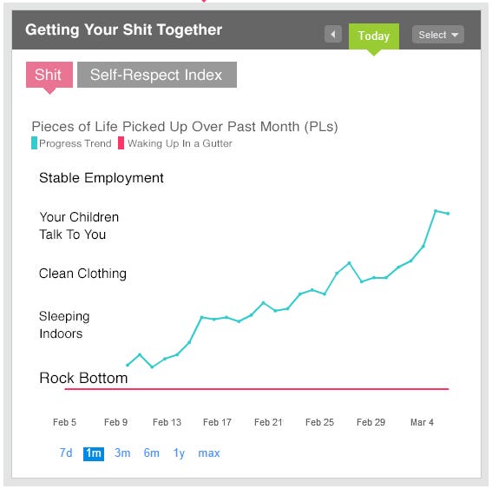The height and width of the screenshot is (489, 492).
Task: Click the Progress Trend legend label
Action: [x=75, y=143]
